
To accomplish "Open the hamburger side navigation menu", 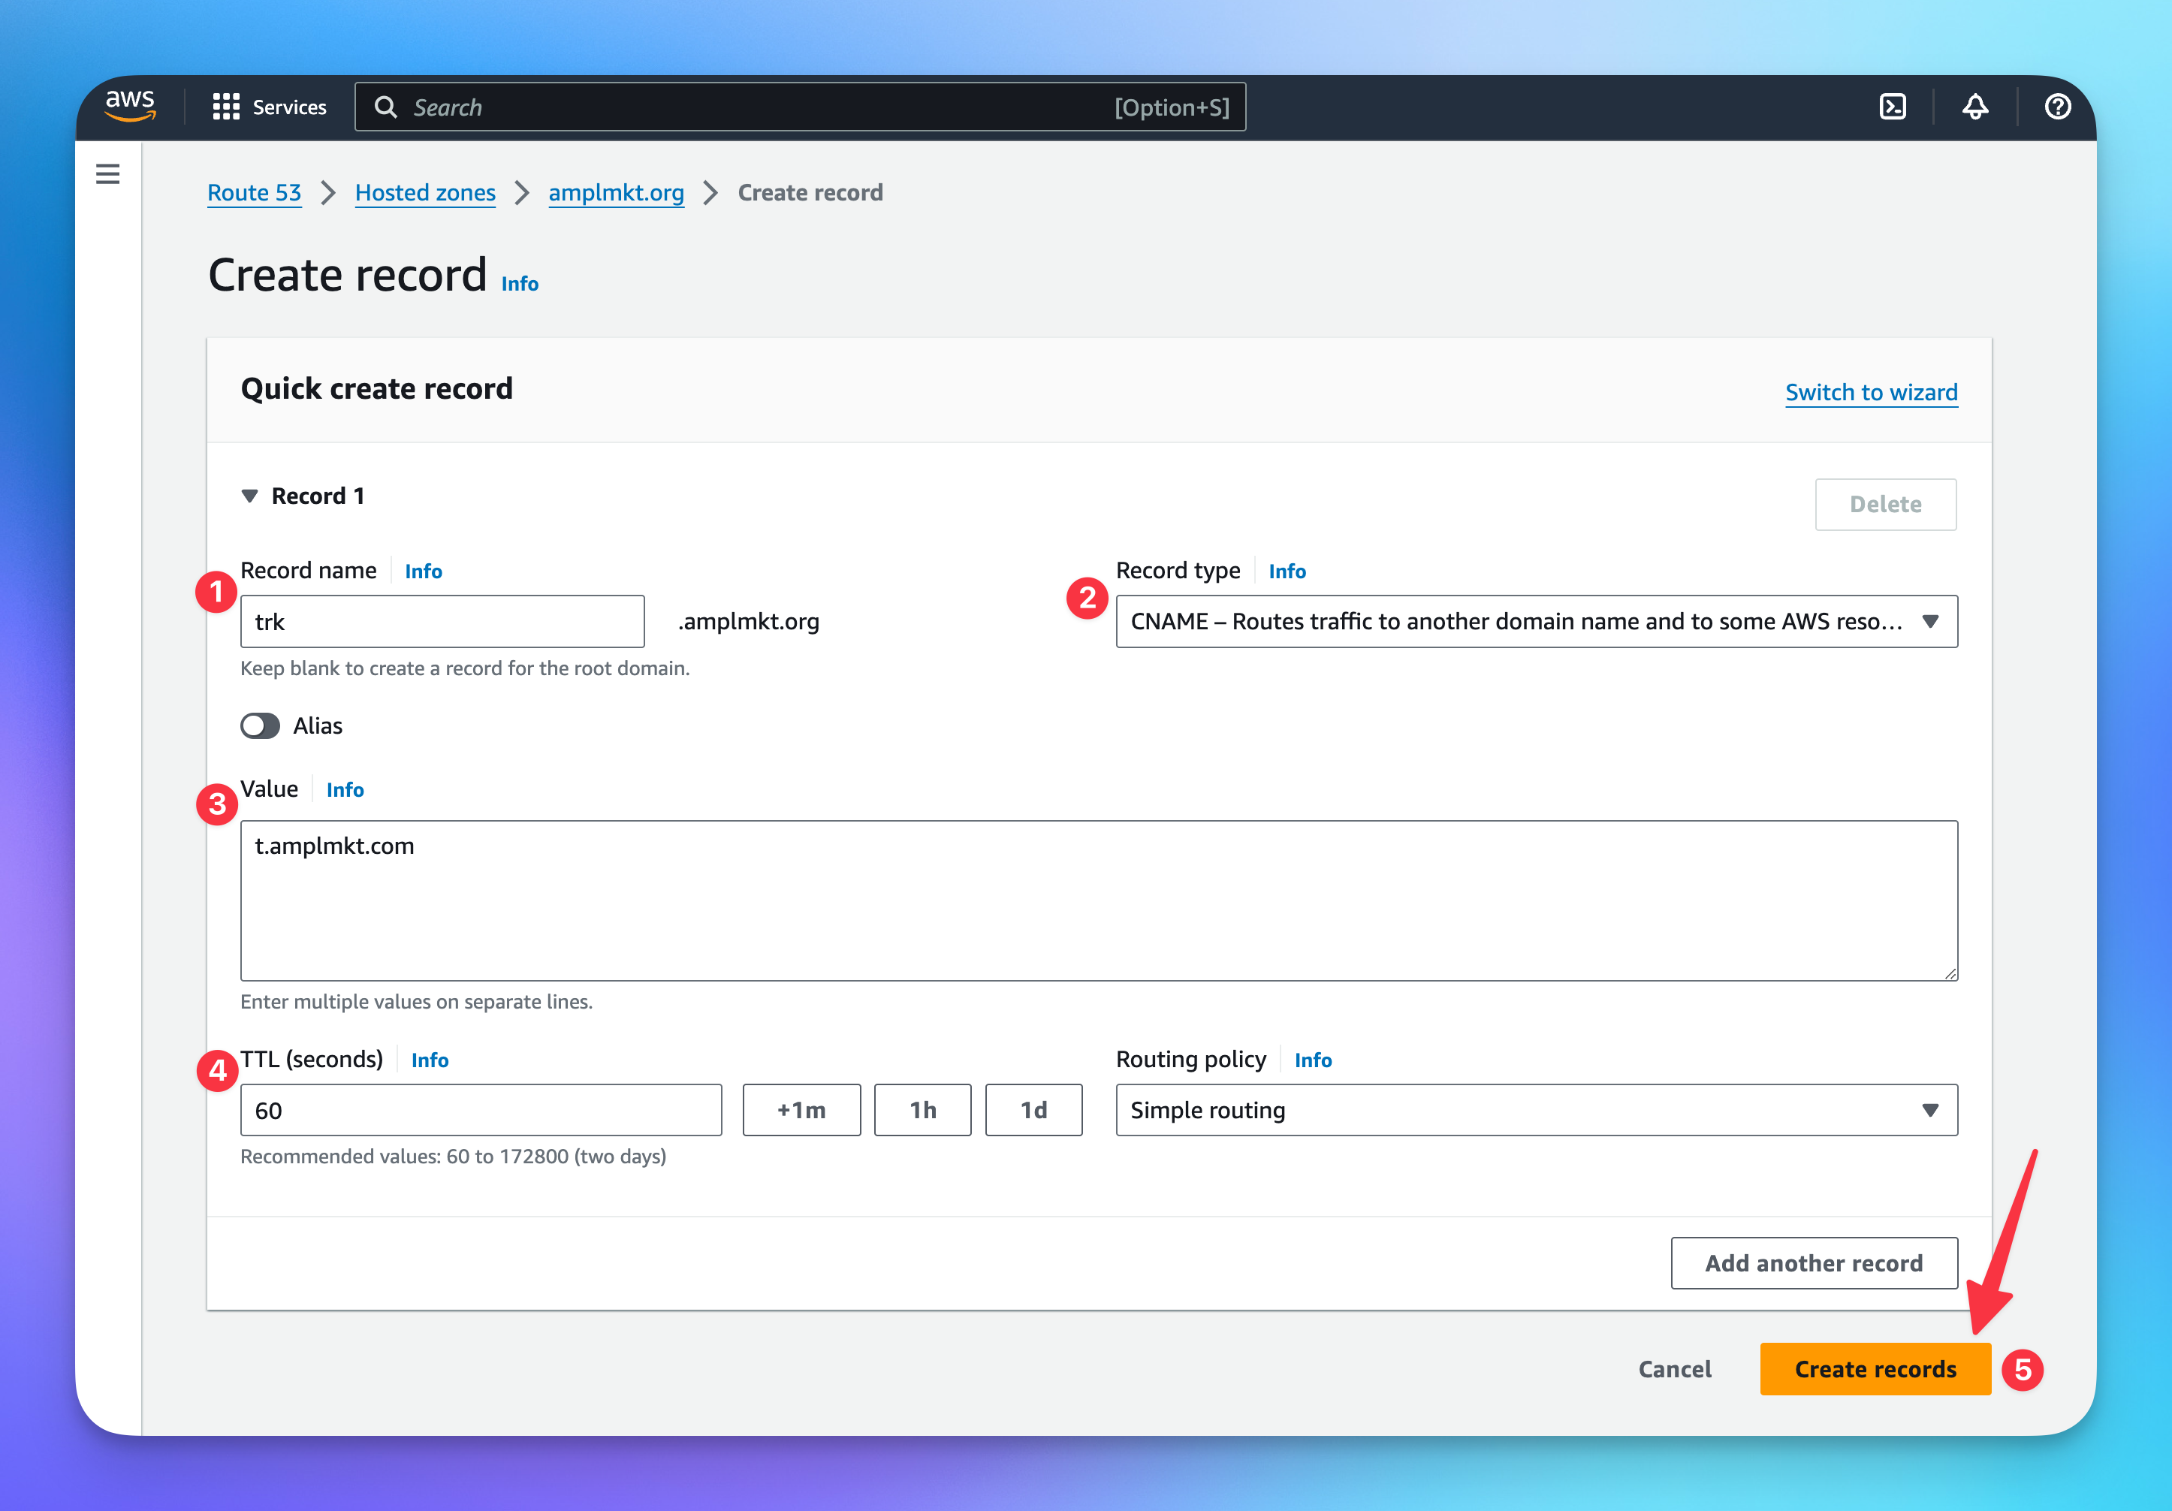I will [108, 174].
